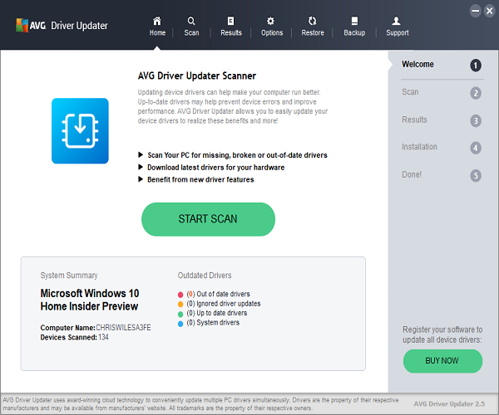Open the Support tab label
The height and width of the screenshot is (415, 499).
398,32
